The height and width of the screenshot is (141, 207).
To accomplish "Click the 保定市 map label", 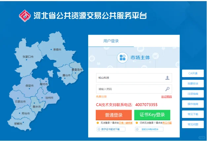I will click(29, 86).
